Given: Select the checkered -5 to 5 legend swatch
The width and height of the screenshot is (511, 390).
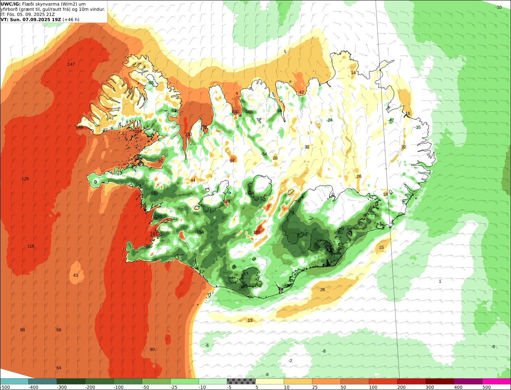Looking at the screenshot, I should [x=241, y=381].
